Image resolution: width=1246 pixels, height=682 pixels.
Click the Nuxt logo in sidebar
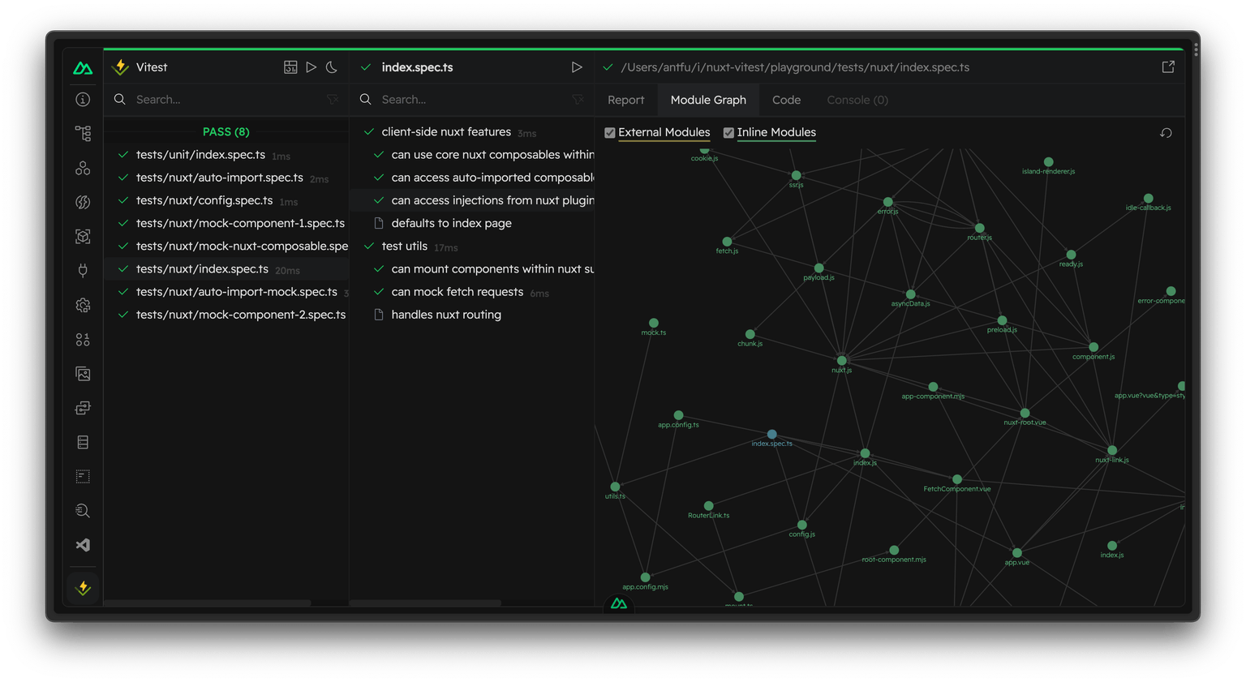pos(83,68)
